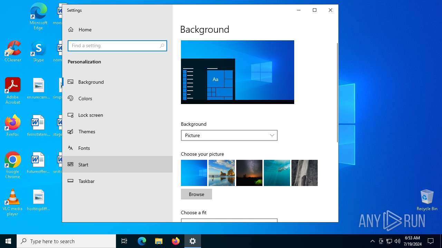Click the Settings gear on taskbar
Viewport: 442px width, 248px height.
point(193,241)
